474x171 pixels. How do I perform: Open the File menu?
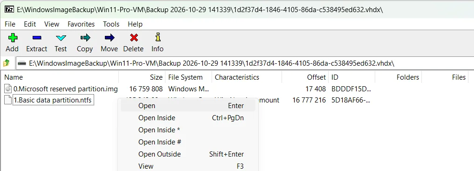tap(10, 24)
